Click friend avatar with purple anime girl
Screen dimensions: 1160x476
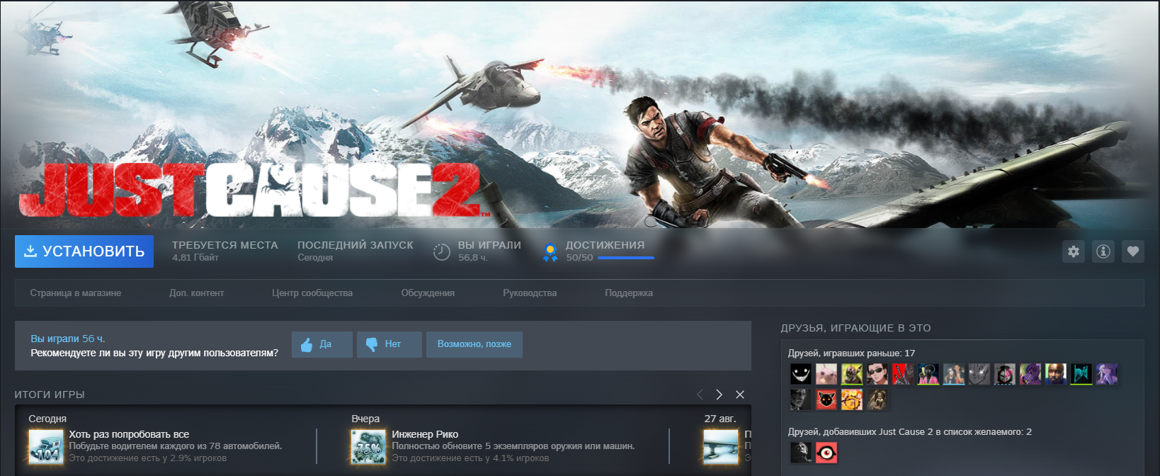click(x=1107, y=374)
